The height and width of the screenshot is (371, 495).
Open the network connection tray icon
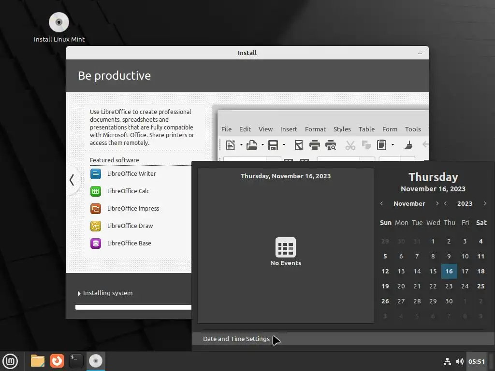tap(447, 361)
